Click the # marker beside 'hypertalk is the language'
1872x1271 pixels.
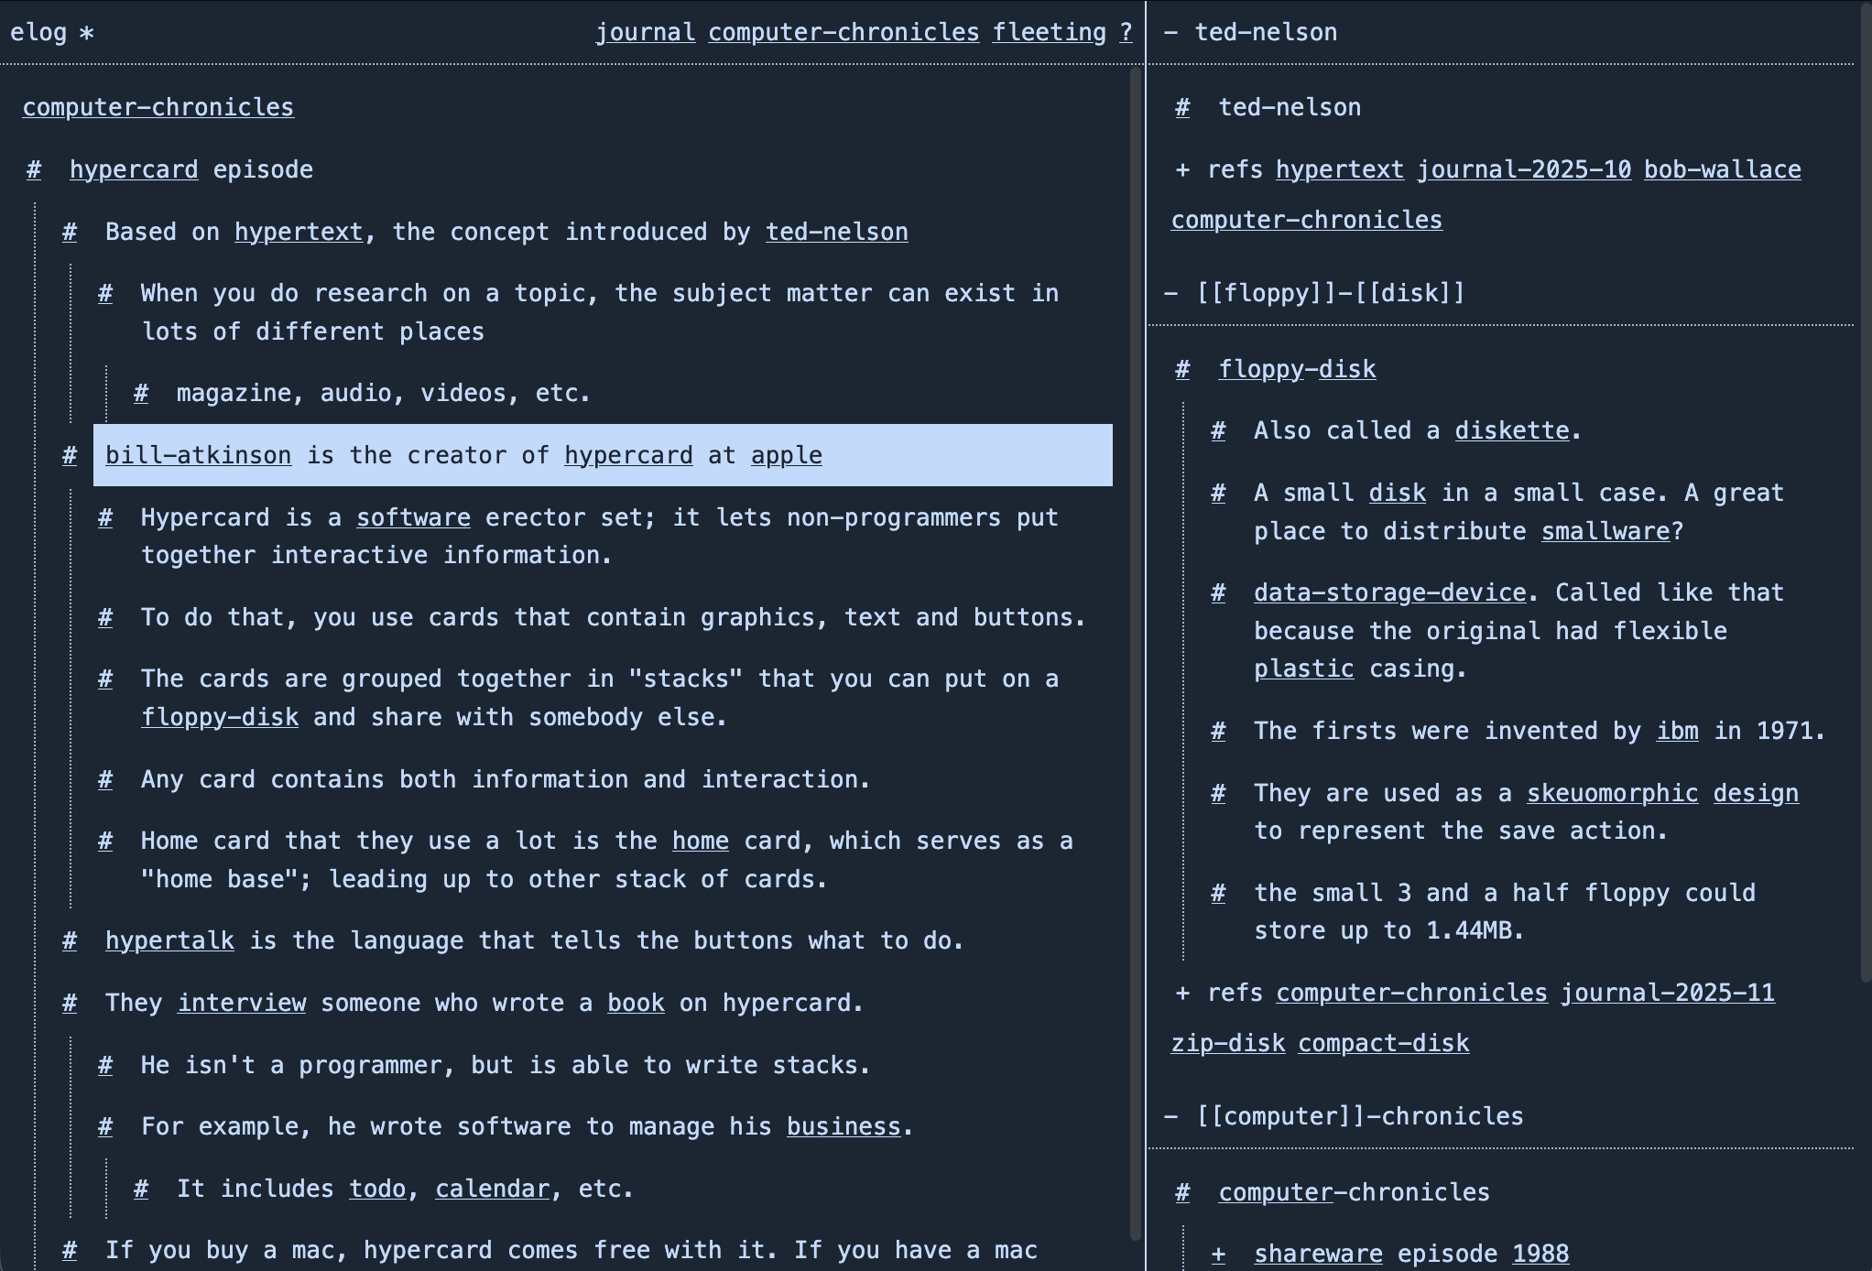tap(70, 940)
